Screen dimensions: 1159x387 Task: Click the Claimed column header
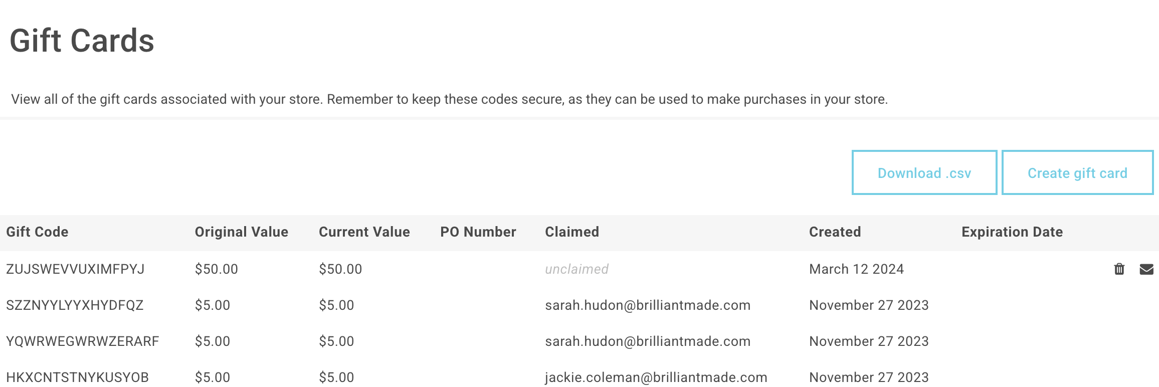click(571, 232)
